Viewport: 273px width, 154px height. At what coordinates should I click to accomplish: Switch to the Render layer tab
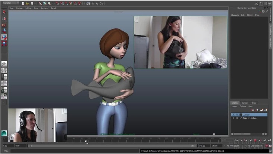pyautogui.click(x=245, y=103)
